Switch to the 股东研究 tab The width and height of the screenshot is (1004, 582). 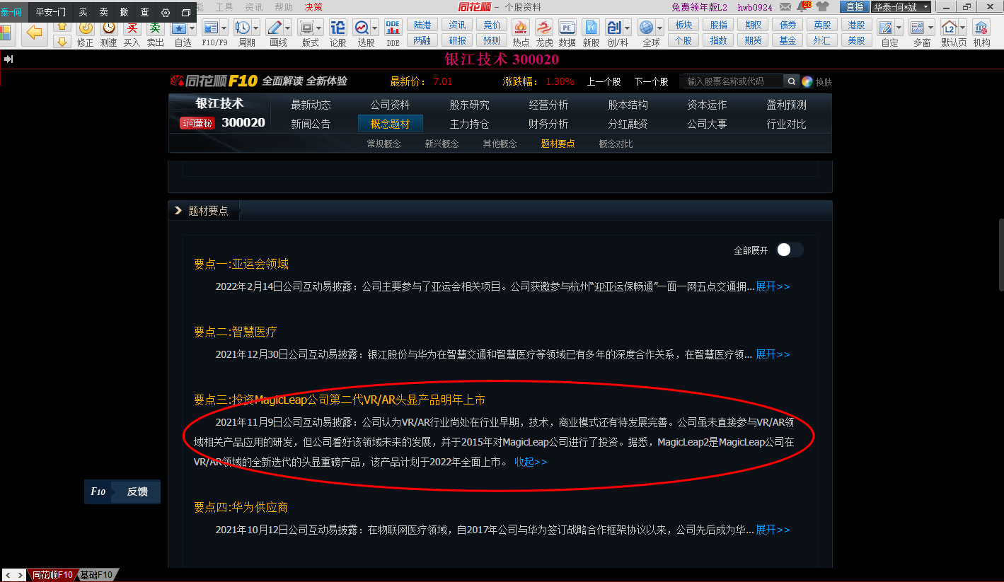[x=469, y=105]
